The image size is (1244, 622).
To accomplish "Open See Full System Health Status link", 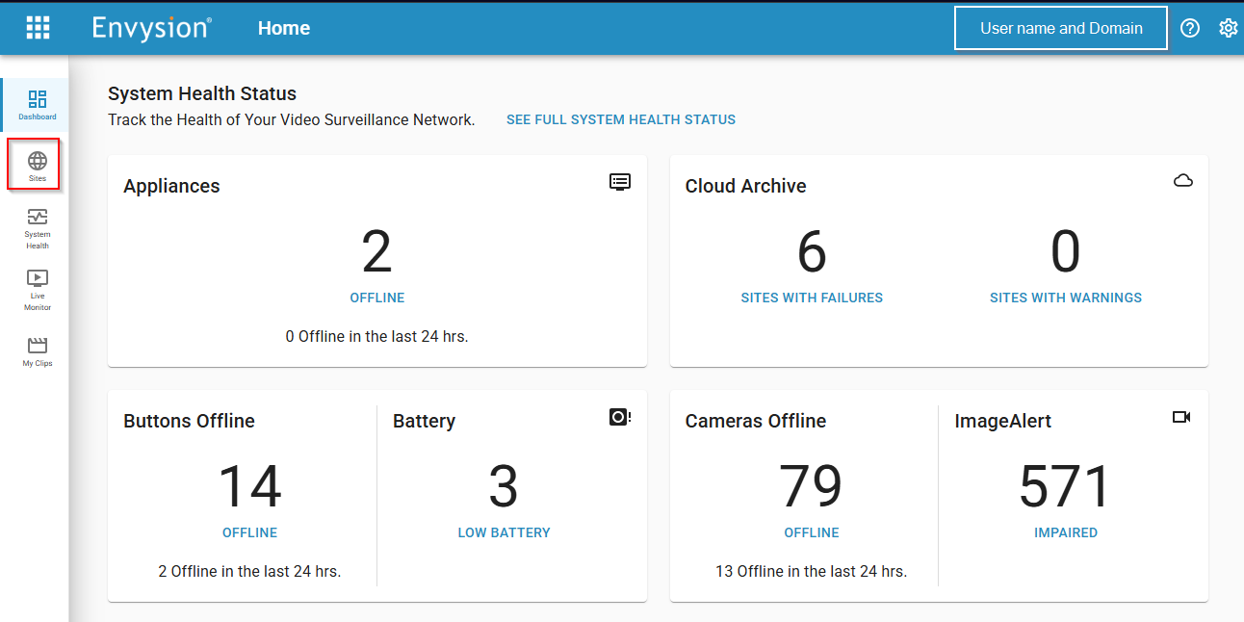I will [620, 120].
